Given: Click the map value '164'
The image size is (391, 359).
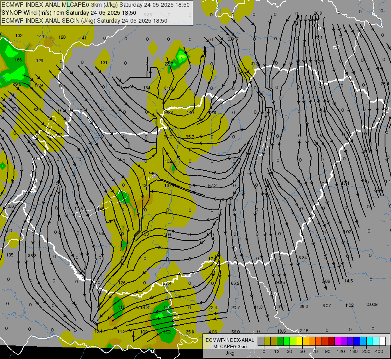Looking at the screenshot, I should 147,88.
